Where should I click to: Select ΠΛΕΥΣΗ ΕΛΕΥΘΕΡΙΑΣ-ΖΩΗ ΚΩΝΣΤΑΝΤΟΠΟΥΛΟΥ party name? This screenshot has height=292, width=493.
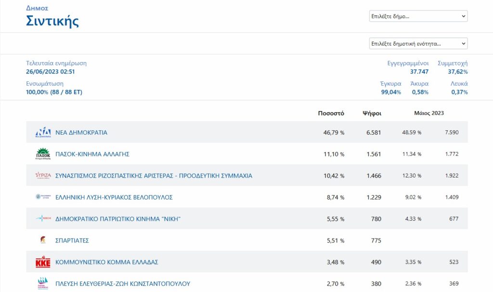(123, 284)
